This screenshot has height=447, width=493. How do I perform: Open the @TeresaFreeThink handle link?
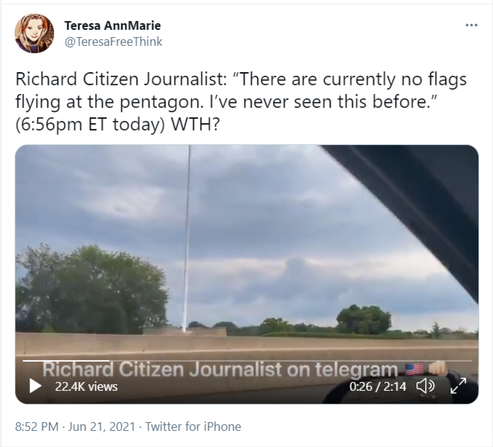(x=113, y=42)
